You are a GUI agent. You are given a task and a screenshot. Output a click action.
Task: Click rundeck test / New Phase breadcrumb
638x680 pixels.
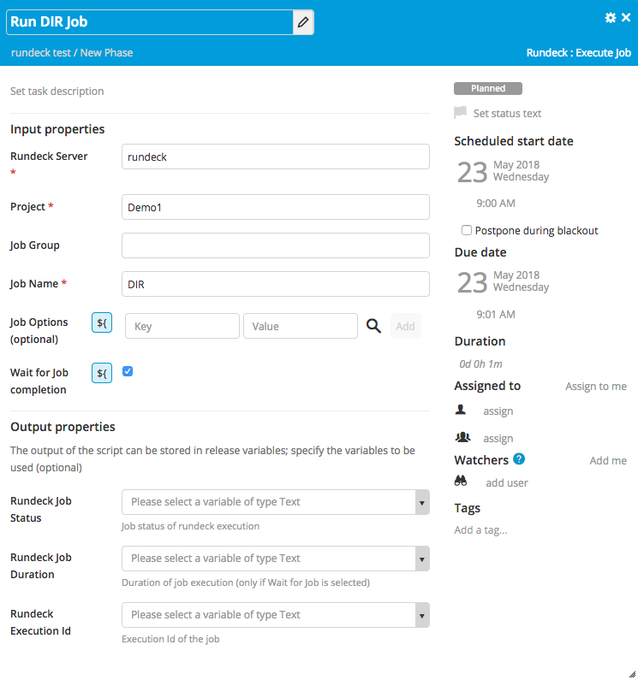click(72, 52)
